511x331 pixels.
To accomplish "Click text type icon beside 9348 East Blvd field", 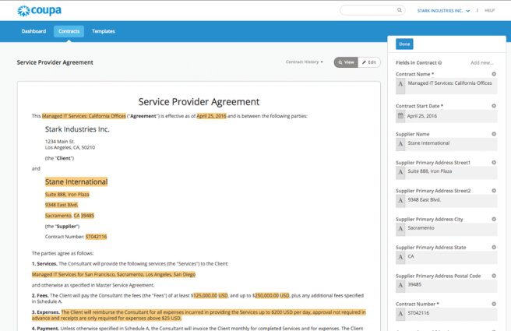I will tap(400, 200).
